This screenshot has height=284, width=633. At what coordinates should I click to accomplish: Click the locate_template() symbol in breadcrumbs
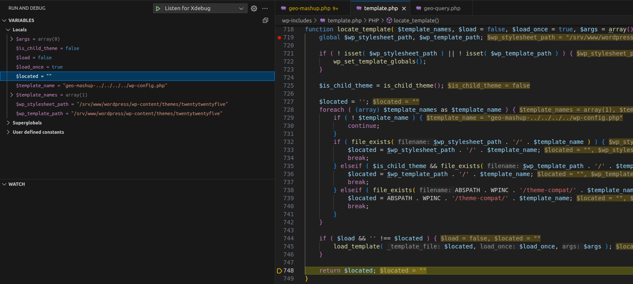[x=416, y=20]
